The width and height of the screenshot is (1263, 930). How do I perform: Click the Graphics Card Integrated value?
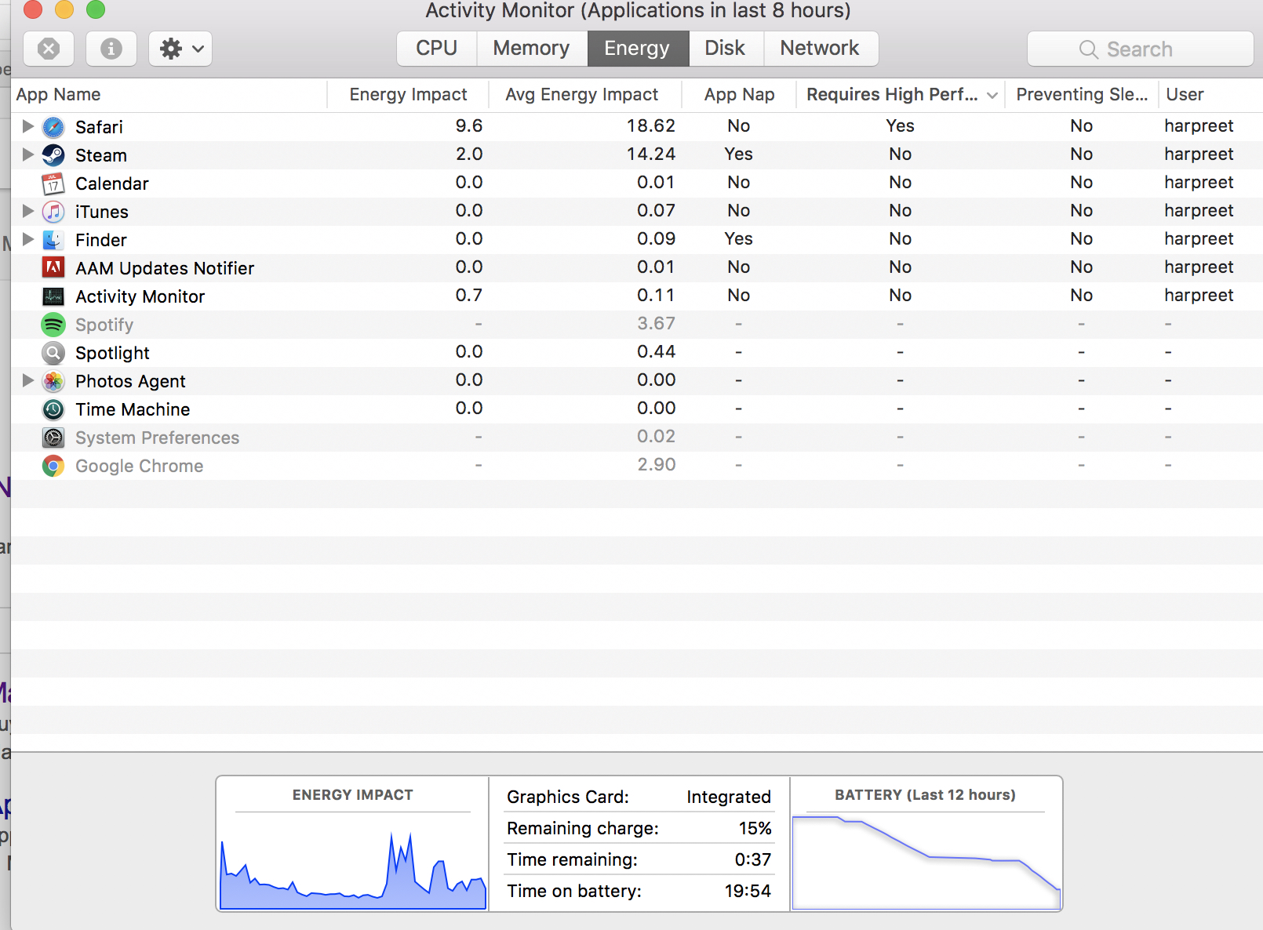[729, 797]
